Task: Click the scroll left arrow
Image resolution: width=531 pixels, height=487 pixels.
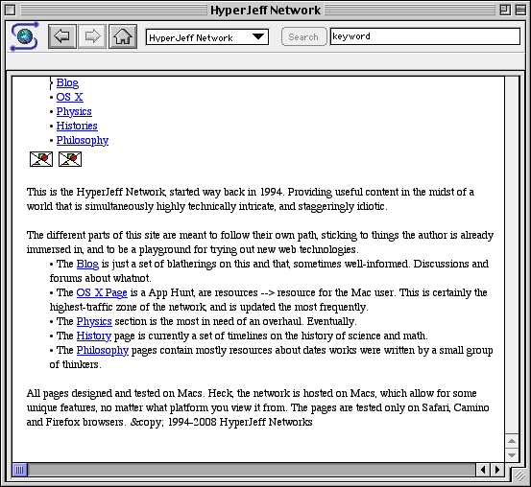Action: coord(483,470)
